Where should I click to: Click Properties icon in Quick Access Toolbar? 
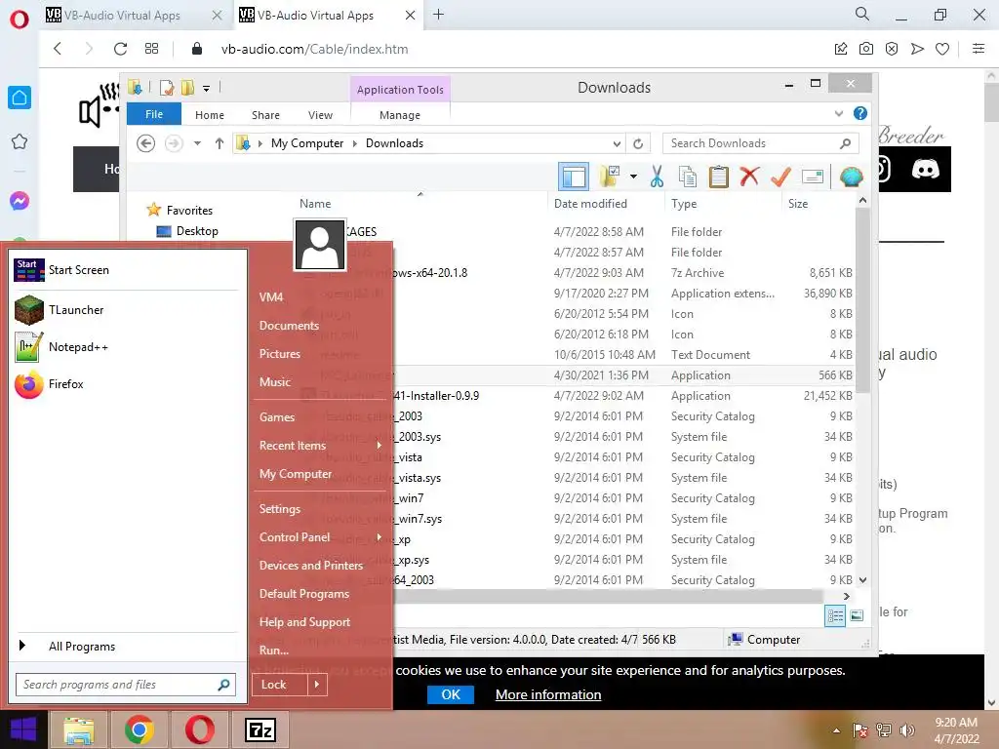click(167, 88)
